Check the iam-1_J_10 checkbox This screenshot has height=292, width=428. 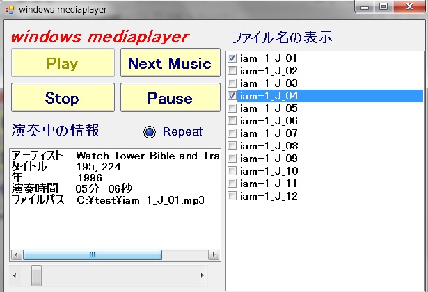point(232,171)
